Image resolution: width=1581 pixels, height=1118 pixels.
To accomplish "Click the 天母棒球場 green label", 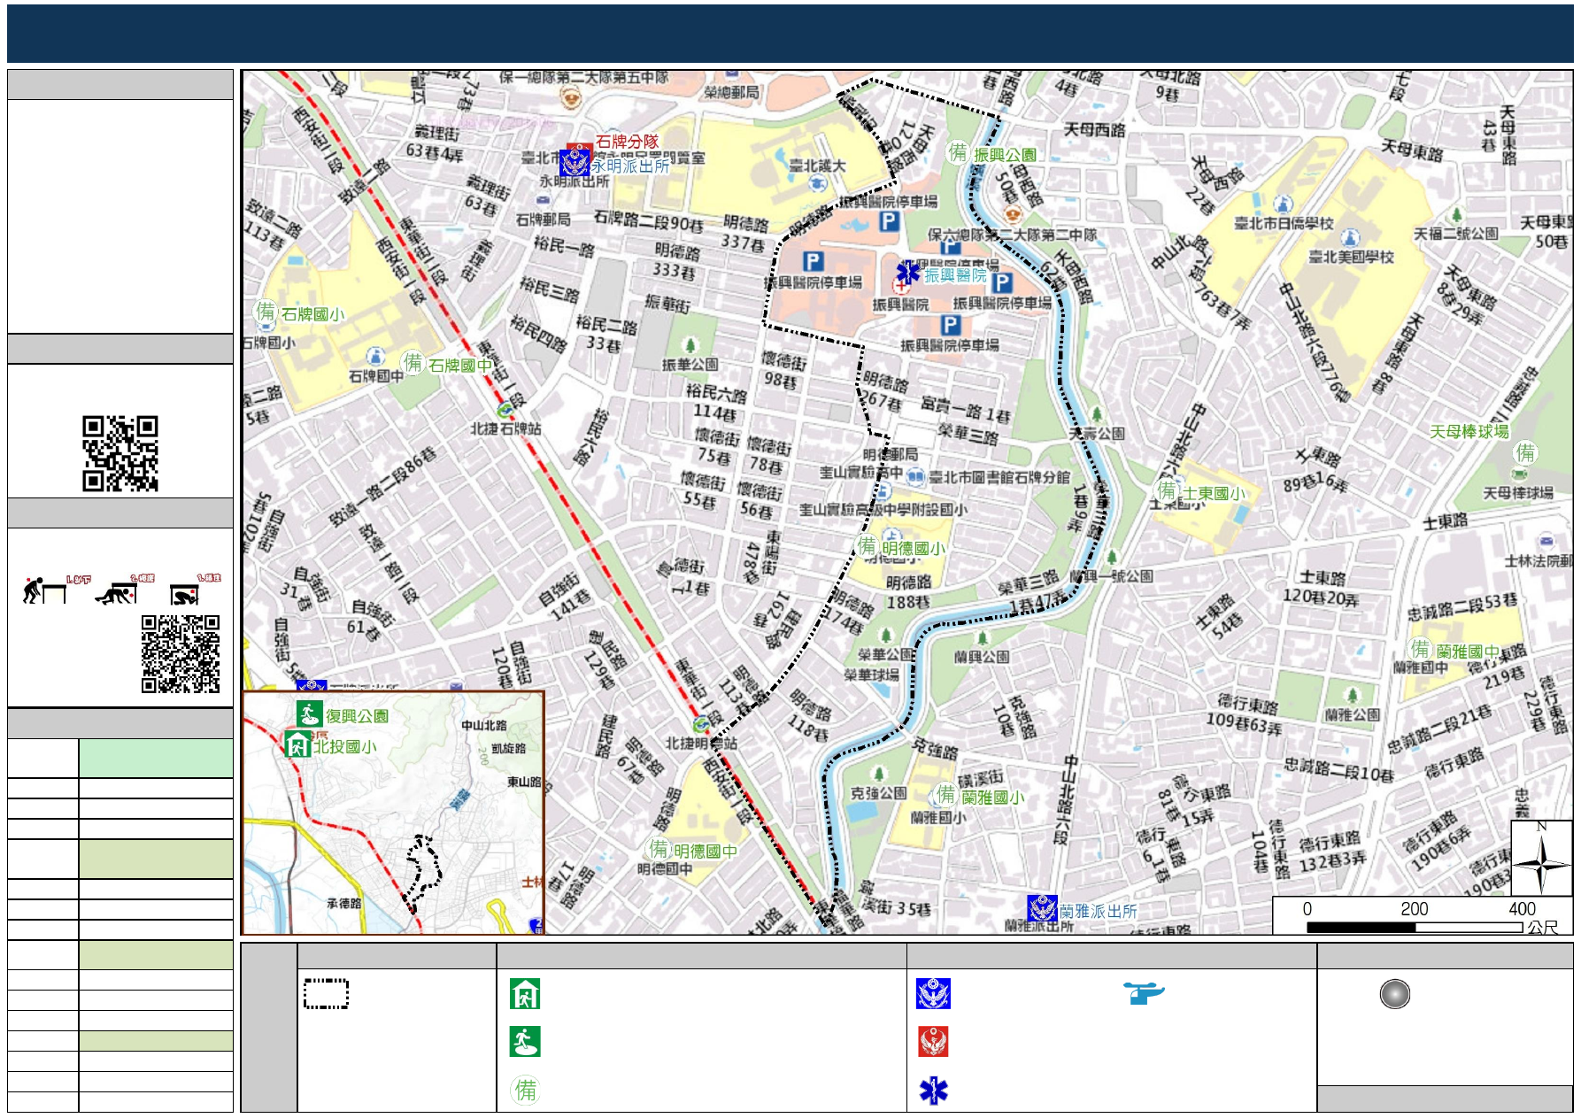I will 1469,431.
